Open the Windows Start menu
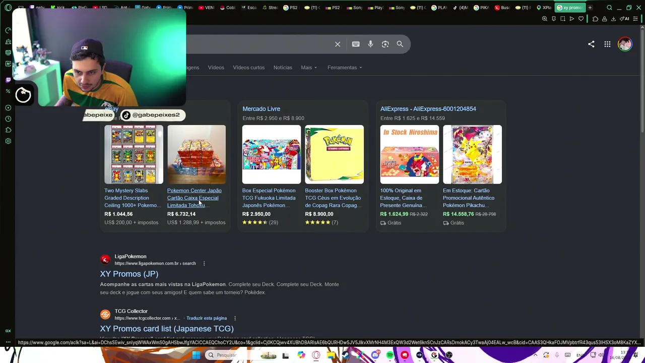This screenshot has height=363, width=645. point(196,355)
